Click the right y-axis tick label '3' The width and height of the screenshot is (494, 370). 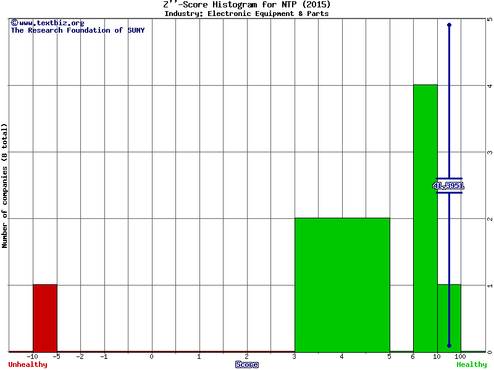click(490, 152)
